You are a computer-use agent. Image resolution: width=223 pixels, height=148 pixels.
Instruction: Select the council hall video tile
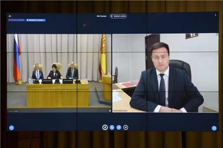click(59, 73)
